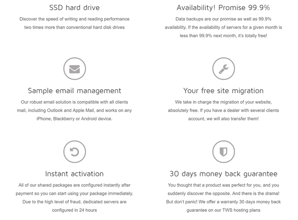Image resolution: width=298 pixels, height=220 pixels.
Task: Click the circular arrow activation icon
Action: (74, 152)
